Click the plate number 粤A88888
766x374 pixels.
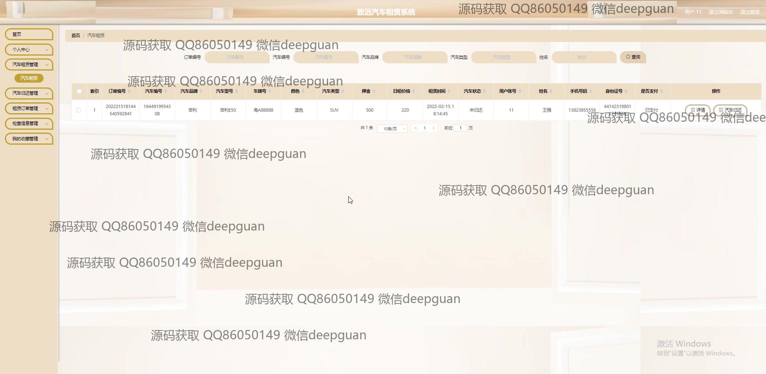coord(263,110)
